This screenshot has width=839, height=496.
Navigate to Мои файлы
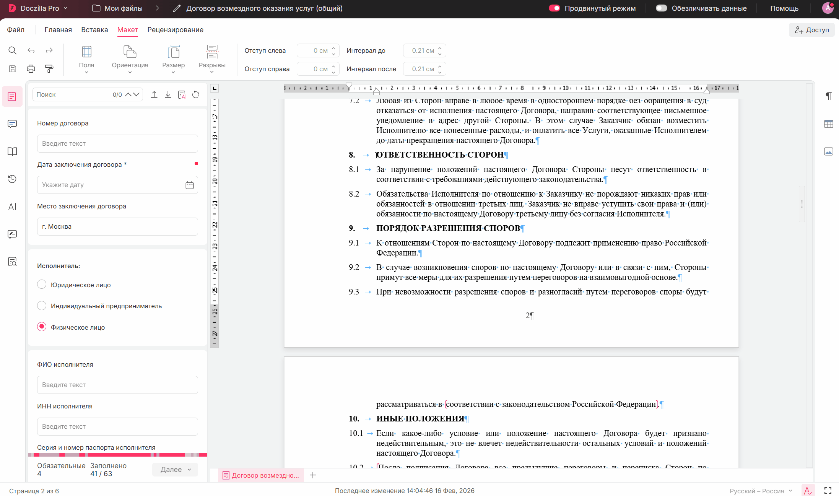pyautogui.click(x=118, y=8)
